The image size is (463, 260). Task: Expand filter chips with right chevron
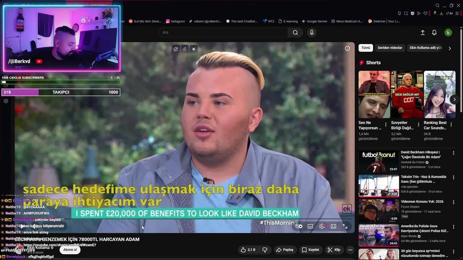tap(450, 48)
